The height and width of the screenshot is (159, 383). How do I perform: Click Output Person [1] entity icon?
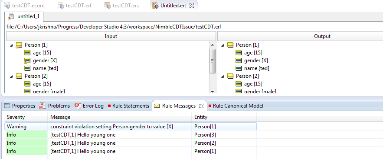pos(230,45)
